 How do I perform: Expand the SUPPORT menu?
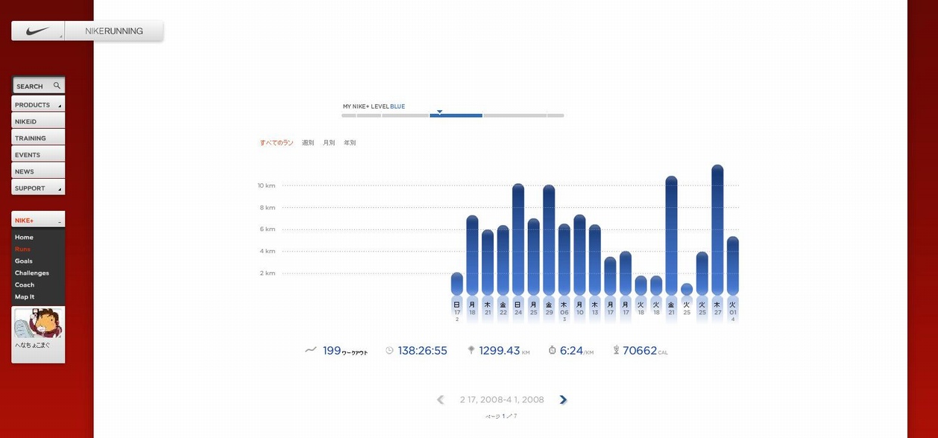(38, 188)
